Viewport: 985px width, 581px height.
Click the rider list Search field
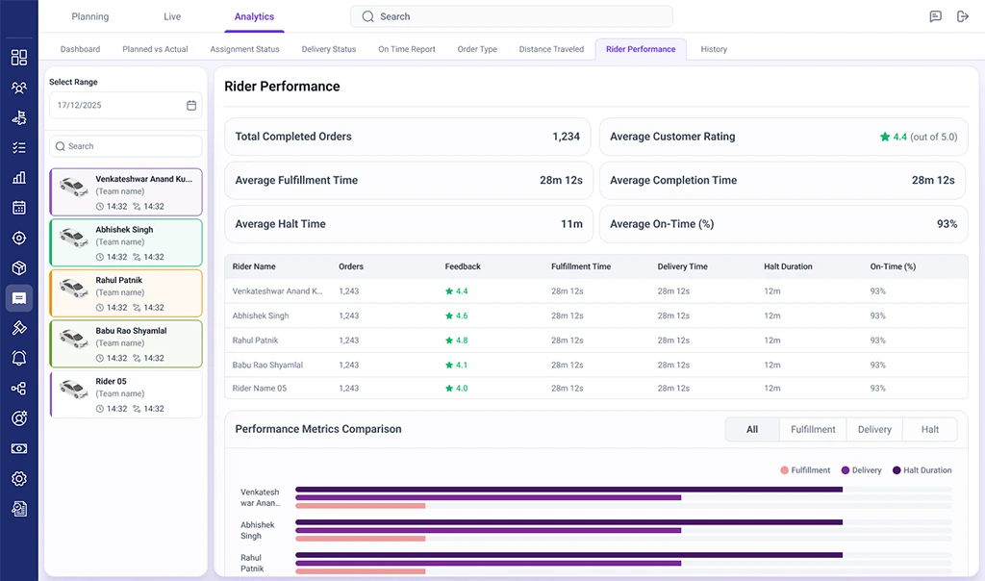(x=126, y=146)
